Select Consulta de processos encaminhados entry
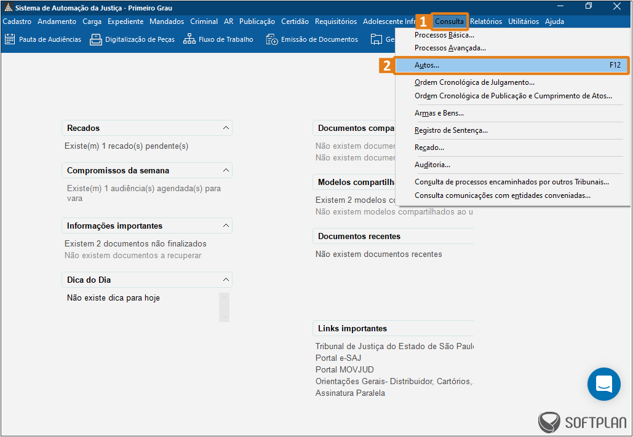Image resolution: width=633 pixels, height=437 pixels. point(512,182)
